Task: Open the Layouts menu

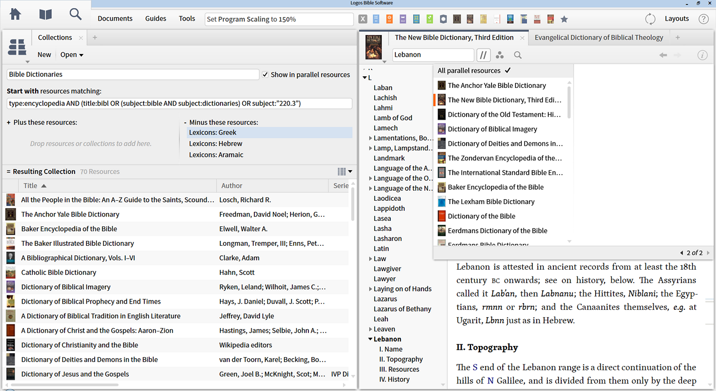Action: (x=677, y=18)
